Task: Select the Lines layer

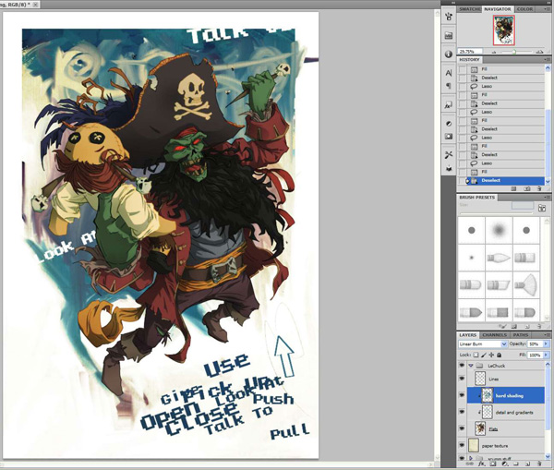Action: click(x=506, y=379)
